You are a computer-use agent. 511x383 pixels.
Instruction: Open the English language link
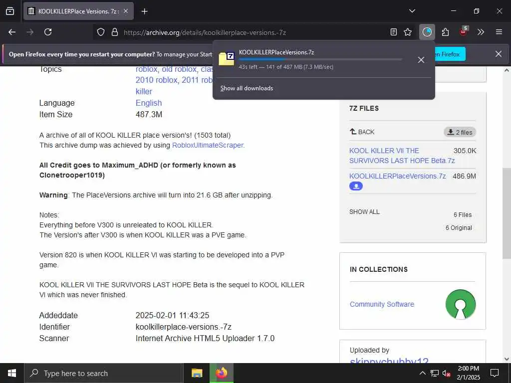point(149,103)
